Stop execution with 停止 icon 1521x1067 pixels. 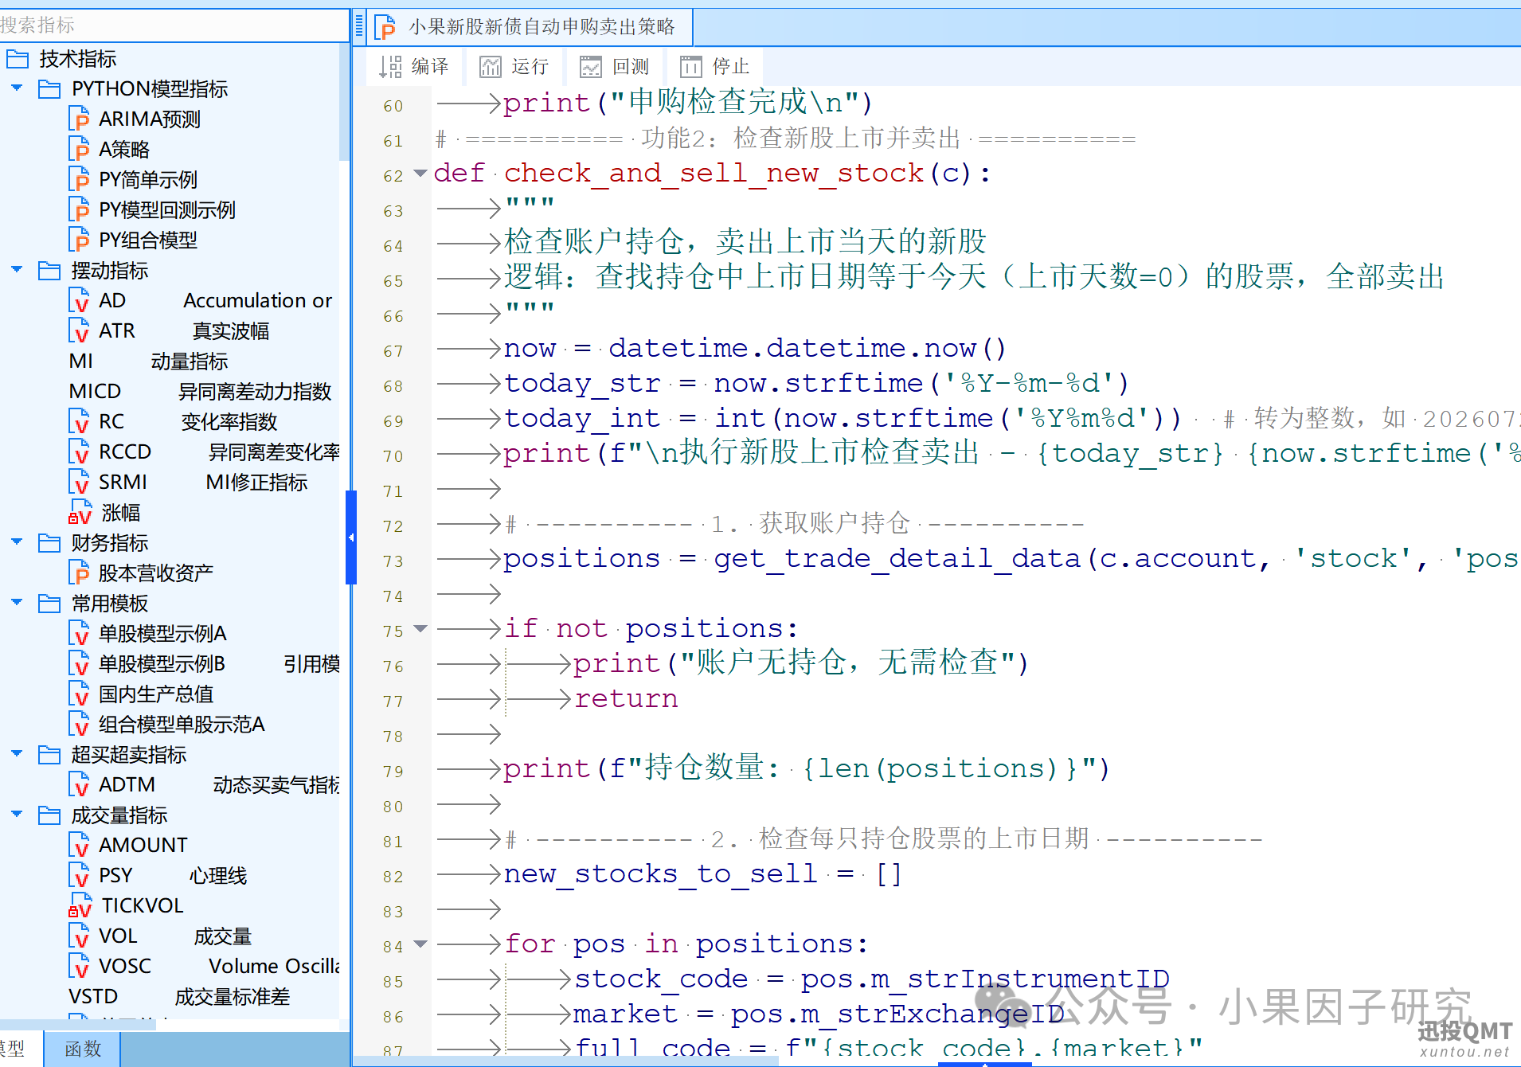[x=715, y=67]
